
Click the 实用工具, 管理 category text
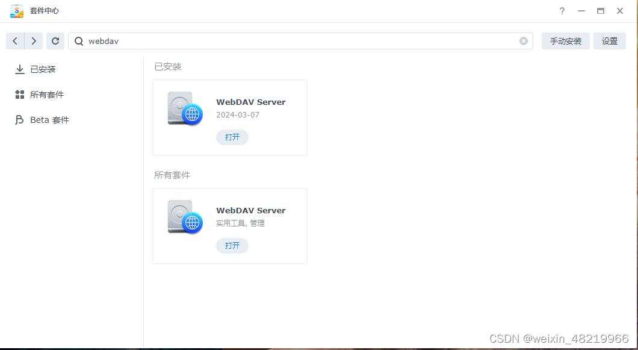coord(241,223)
